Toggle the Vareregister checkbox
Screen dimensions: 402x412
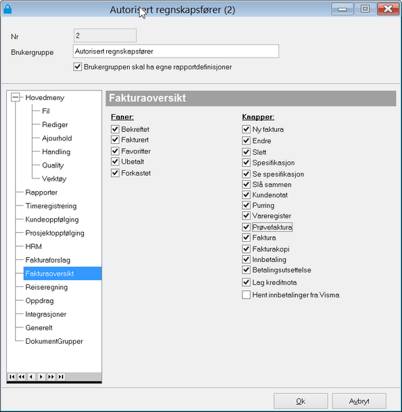pyautogui.click(x=246, y=215)
